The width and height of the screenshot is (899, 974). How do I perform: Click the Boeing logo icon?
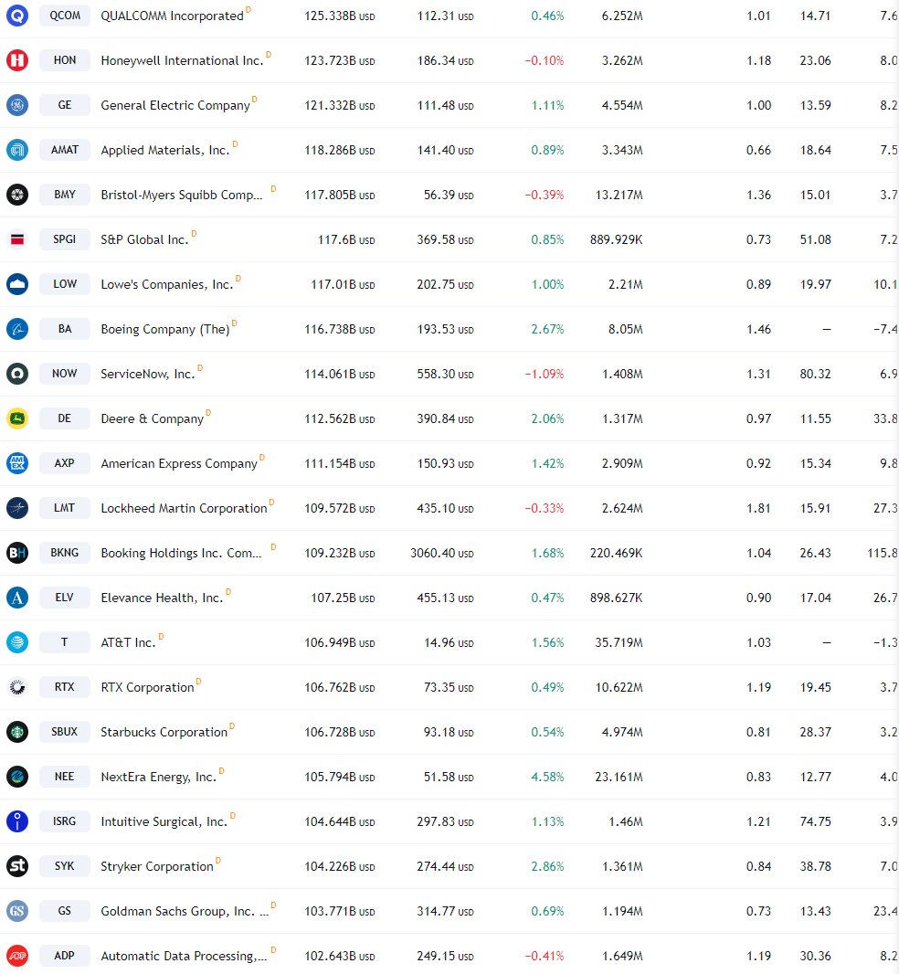coord(17,329)
